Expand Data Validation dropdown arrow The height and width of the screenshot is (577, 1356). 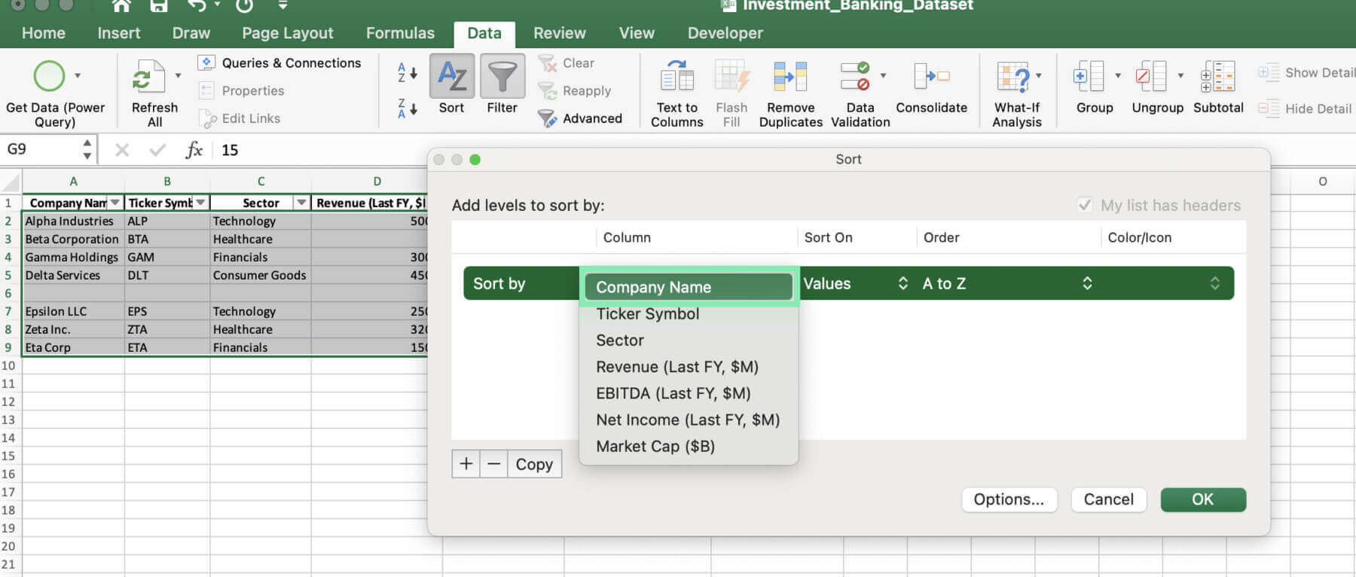click(883, 75)
